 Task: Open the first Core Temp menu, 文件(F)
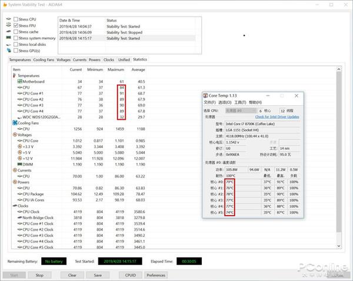click(x=210, y=102)
